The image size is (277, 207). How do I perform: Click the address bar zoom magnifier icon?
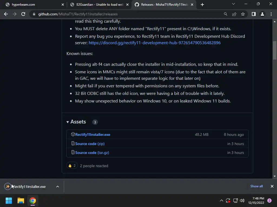[225, 14]
